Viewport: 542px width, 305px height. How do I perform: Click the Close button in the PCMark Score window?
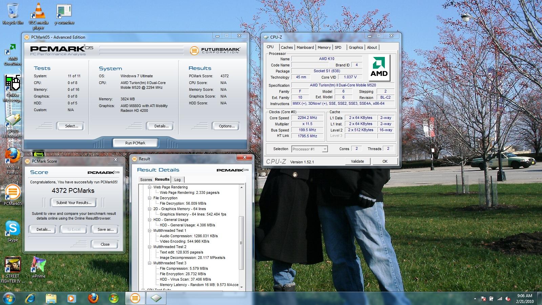[105, 244]
